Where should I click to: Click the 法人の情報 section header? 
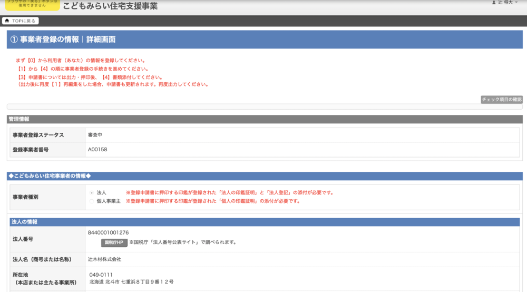point(265,222)
